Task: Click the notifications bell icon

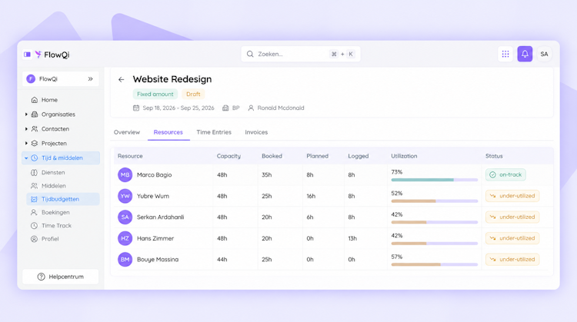Action: (x=525, y=54)
